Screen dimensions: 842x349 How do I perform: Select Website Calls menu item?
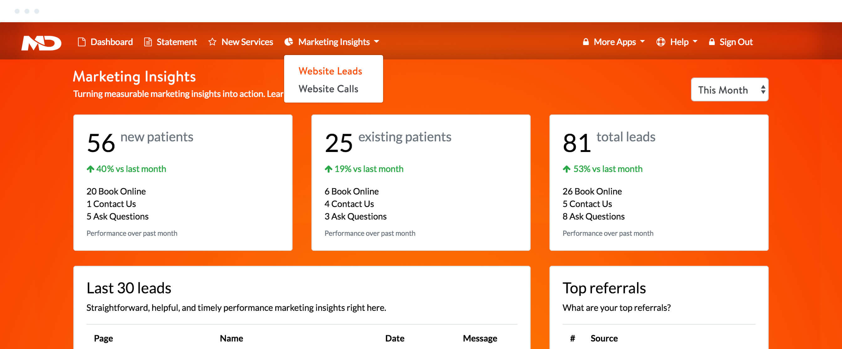click(328, 89)
